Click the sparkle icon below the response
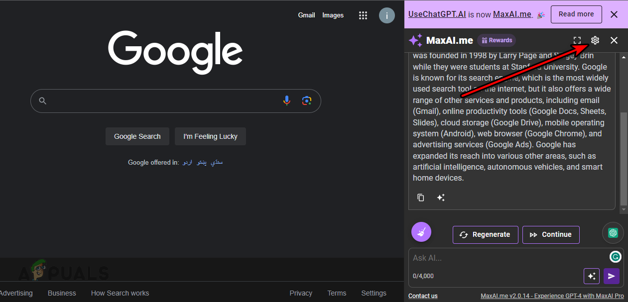Image resolution: width=628 pixels, height=302 pixels. tap(441, 198)
